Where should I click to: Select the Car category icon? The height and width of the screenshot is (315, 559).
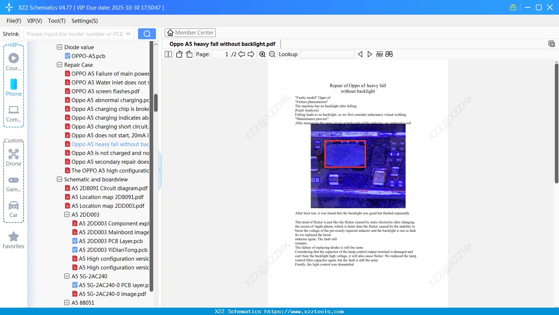[14, 209]
